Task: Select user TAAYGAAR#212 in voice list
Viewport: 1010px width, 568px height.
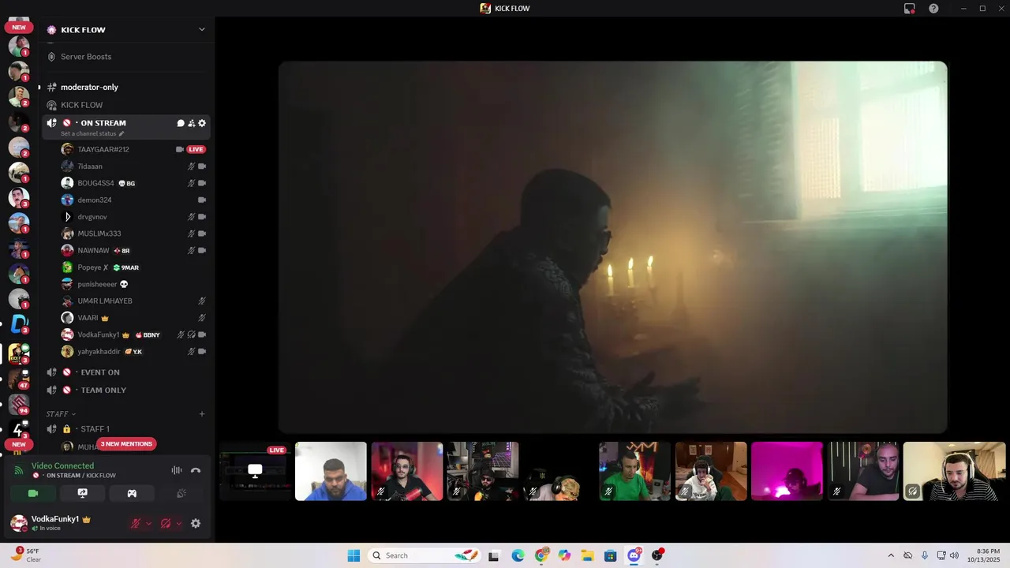Action: [x=103, y=149]
